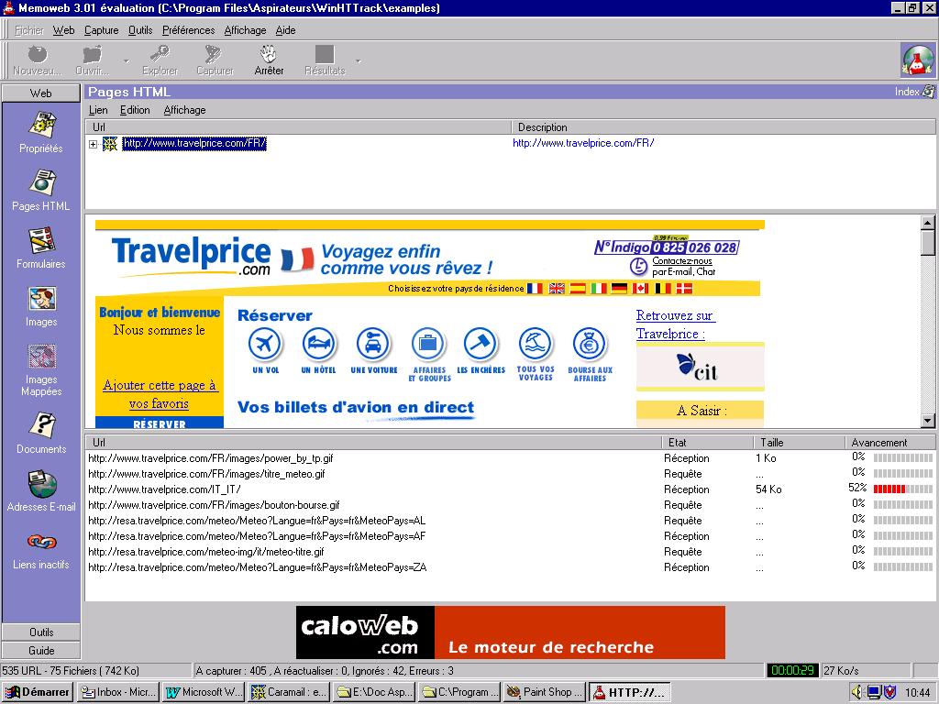Click the Caloweb.com banner advertisement

pos(510,632)
